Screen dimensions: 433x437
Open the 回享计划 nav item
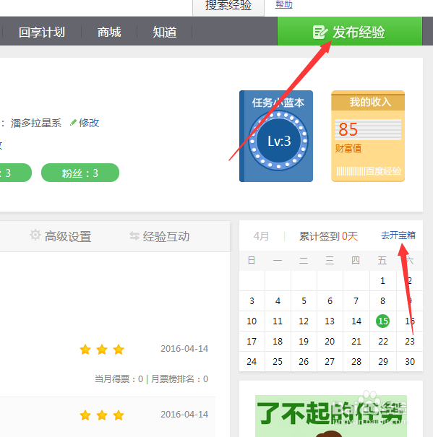coord(42,32)
